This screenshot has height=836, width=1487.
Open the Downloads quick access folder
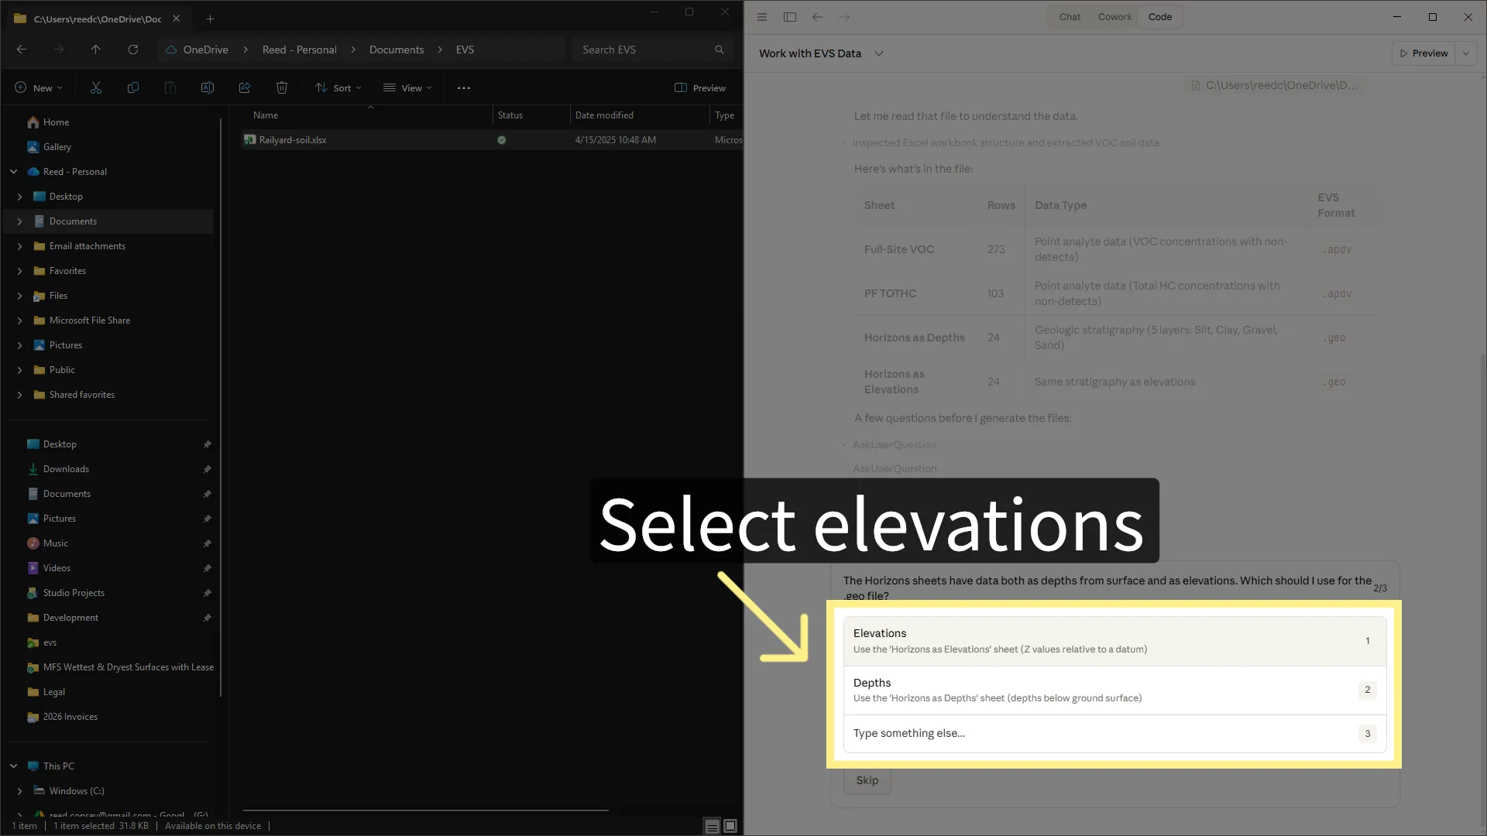(66, 469)
